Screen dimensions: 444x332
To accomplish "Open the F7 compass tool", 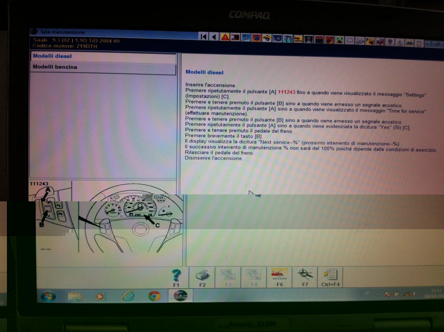I will (305, 278).
